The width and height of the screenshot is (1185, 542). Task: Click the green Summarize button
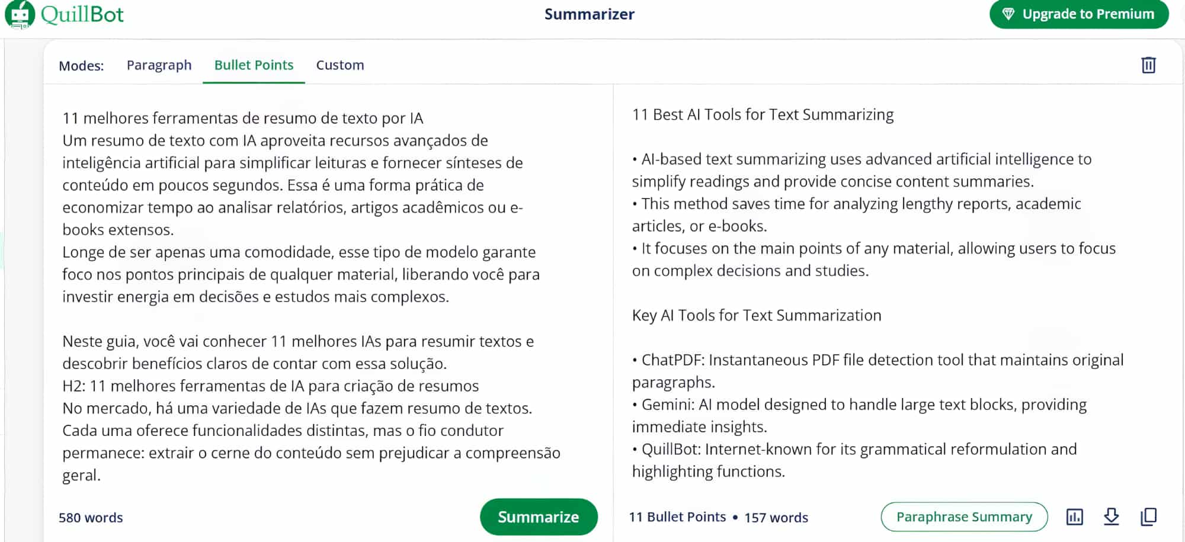pyautogui.click(x=539, y=517)
